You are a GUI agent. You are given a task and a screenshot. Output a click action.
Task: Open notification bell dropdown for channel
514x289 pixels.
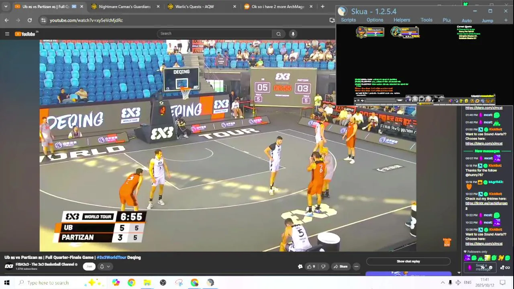tap(104, 267)
